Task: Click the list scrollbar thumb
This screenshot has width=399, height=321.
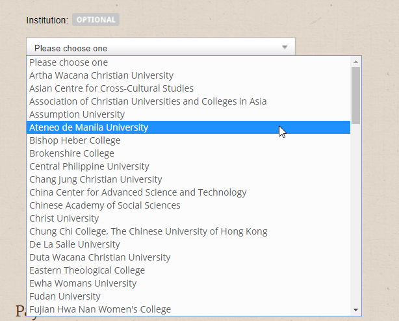Action: 355,94
